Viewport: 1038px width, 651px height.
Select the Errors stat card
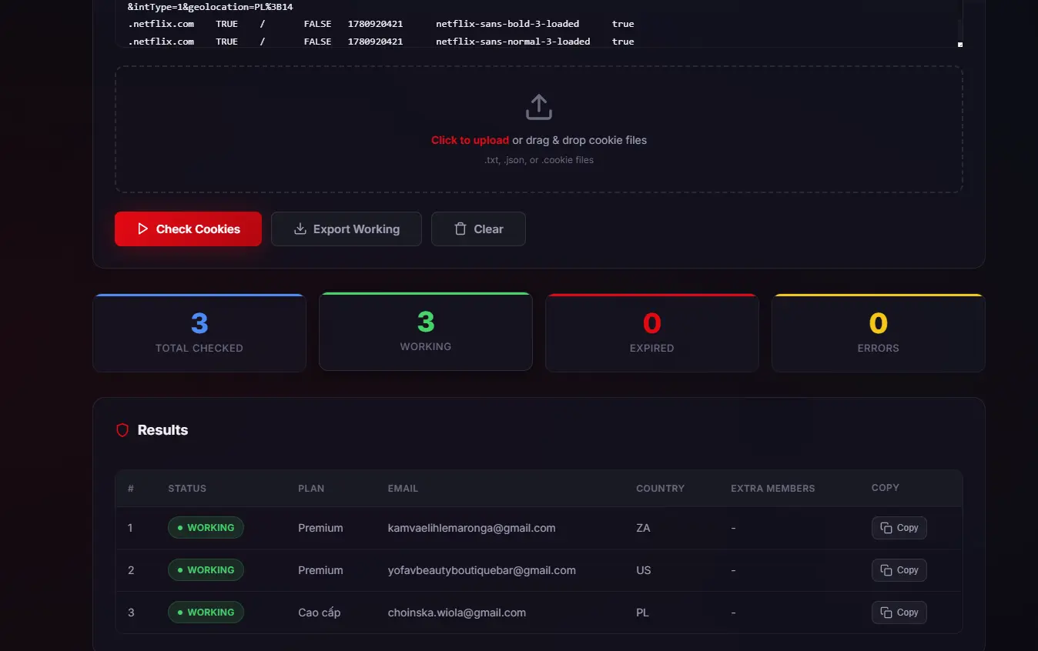(x=879, y=333)
